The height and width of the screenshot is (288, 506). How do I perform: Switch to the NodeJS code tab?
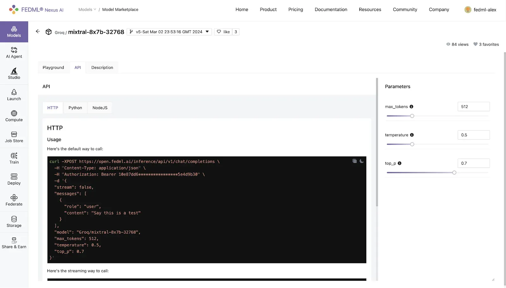[x=100, y=108]
